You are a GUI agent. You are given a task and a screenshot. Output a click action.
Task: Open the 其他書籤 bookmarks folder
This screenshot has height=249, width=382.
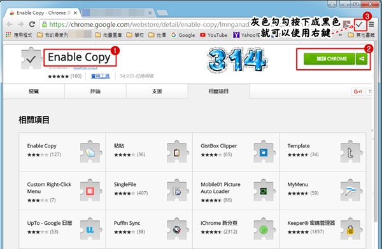pyautogui.click(x=361, y=35)
